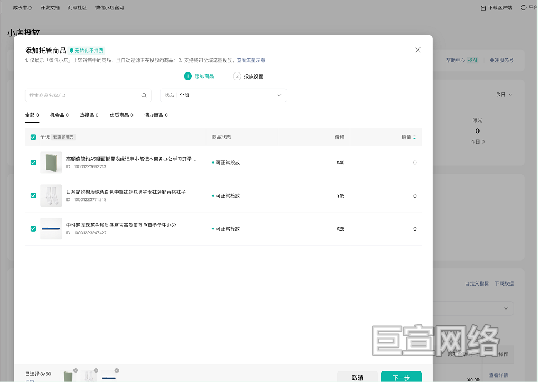Remove the green notebook from the selected tray
The height and width of the screenshot is (382, 538).
click(x=76, y=370)
